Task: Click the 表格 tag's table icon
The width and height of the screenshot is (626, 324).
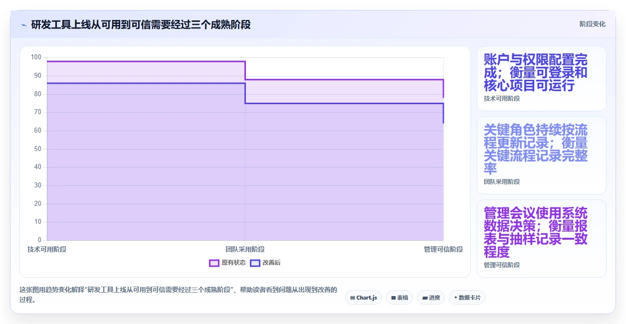Action: 394,298
